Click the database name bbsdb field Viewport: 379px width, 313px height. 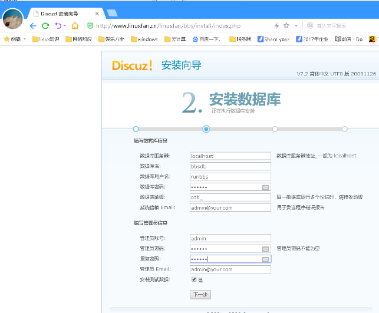230,166
